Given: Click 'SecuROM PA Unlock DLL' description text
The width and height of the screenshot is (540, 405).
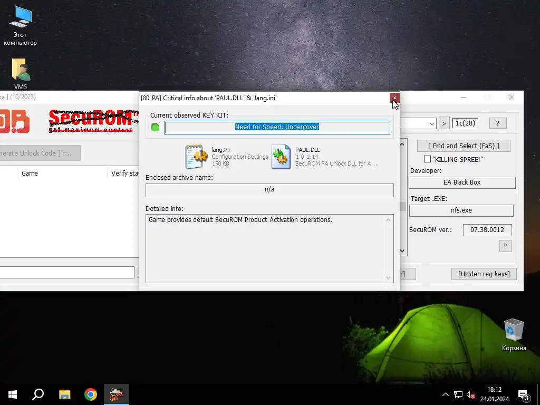Looking at the screenshot, I should click(336, 163).
